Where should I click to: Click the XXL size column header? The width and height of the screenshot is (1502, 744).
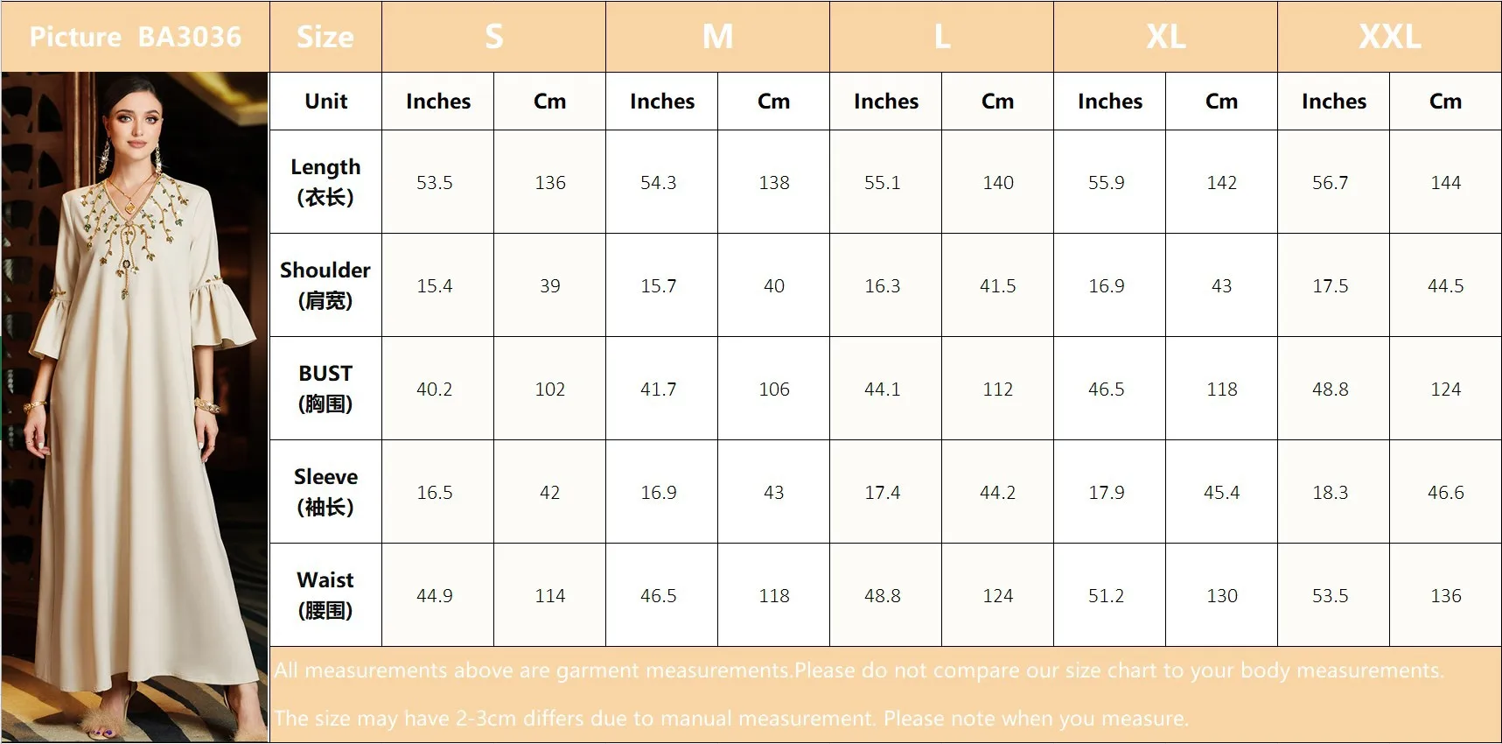pos(1389,37)
